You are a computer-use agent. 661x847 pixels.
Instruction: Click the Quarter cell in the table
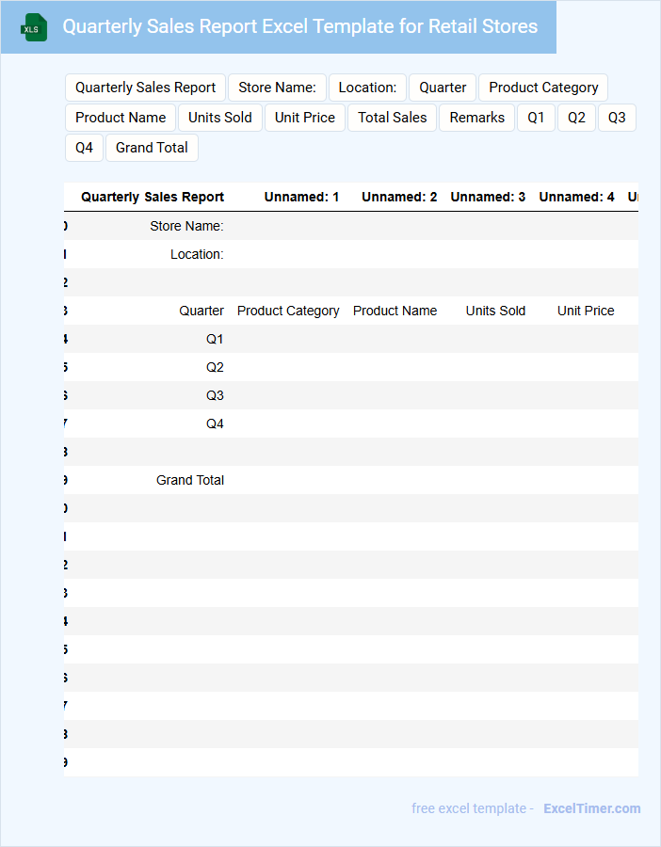[202, 312]
